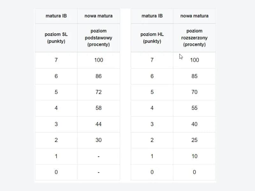This screenshot has width=255, height=191.
Task: Click the cell with value 30
Action: pyautogui.click(x=98, y=140)
